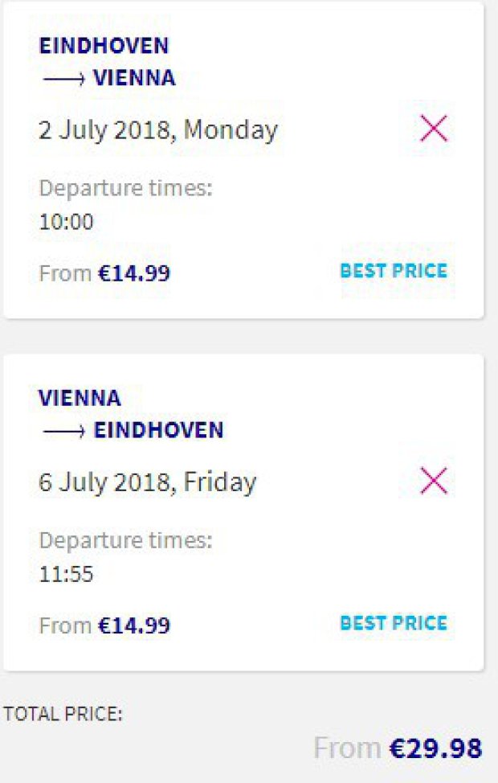The image size is (498, 783).
Task: Click 'Departure times:' label on the Friday flight
Action: [125, 540]
